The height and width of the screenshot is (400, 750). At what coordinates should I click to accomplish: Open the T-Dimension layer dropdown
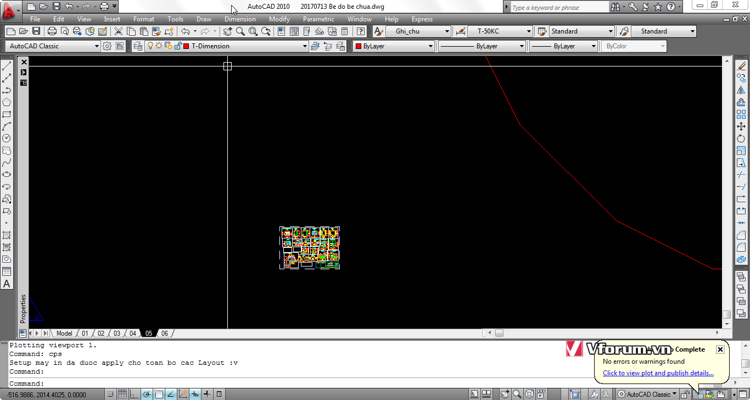coord(305,46)
